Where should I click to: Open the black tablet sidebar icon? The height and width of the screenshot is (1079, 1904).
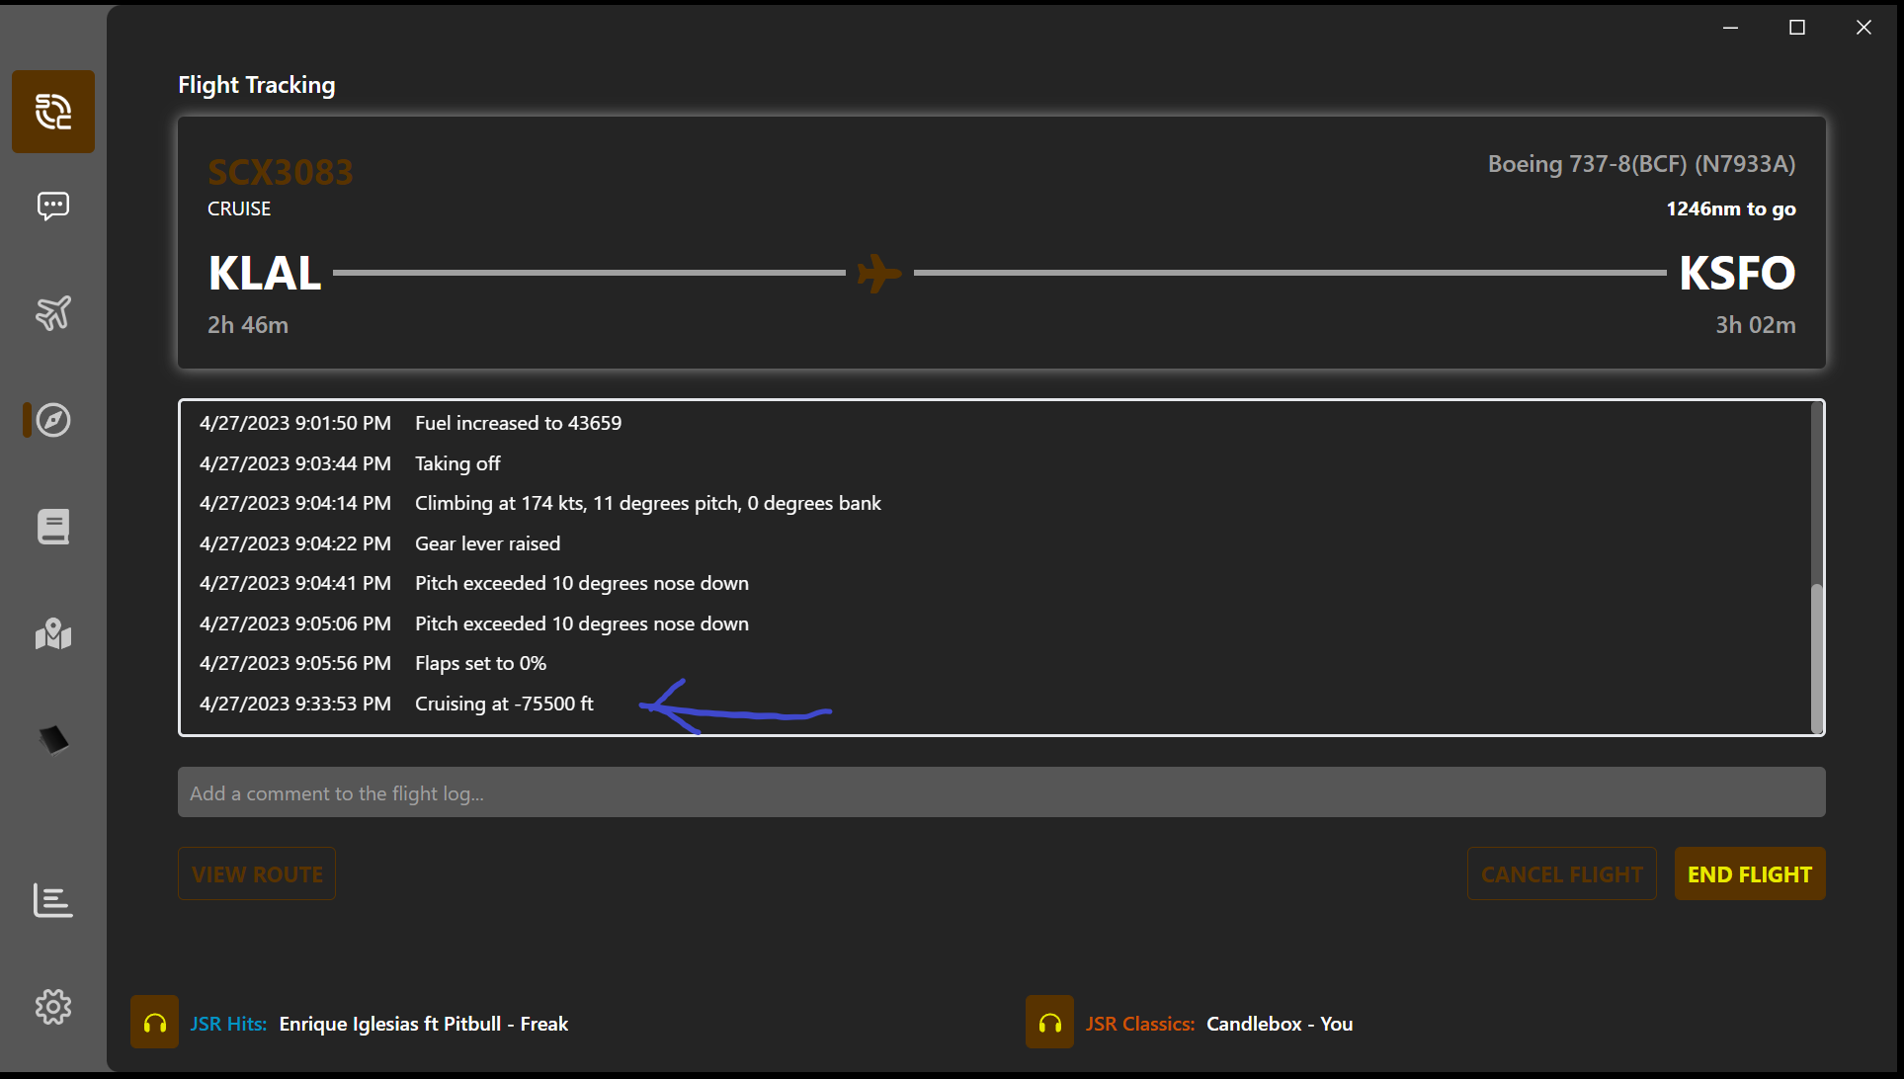pyautogui.click(x=53, y=739)
